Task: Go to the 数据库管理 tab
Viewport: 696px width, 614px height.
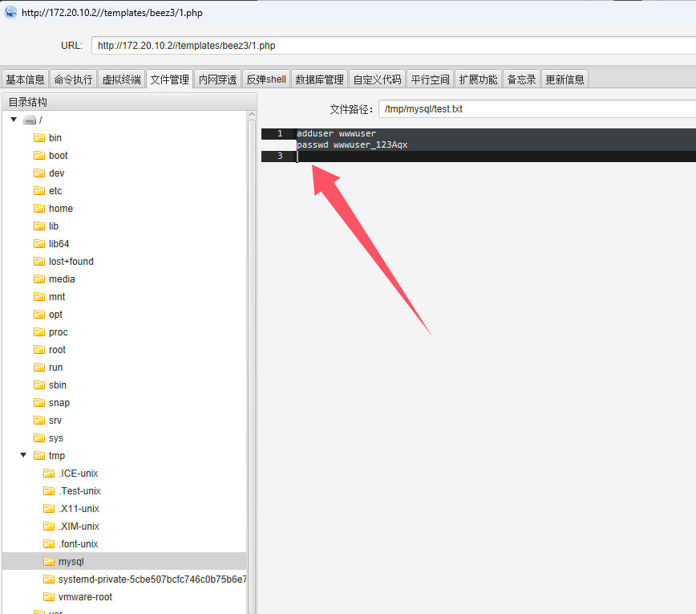Action: [319, 79]
